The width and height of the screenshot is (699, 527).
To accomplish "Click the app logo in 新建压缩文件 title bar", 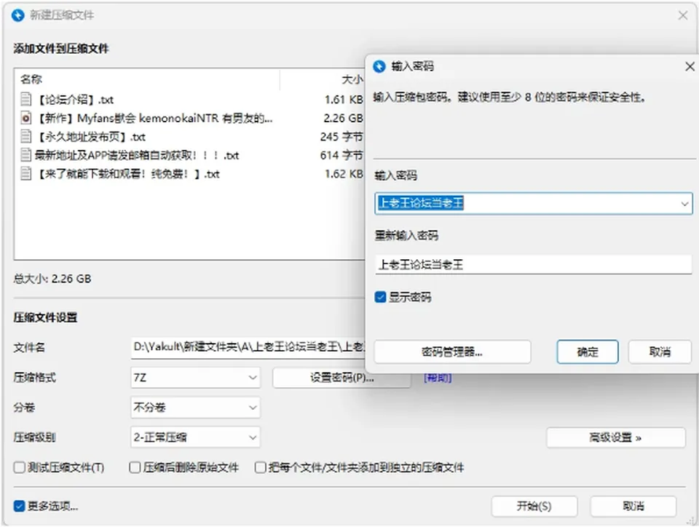I will click(x=17, y=15).
